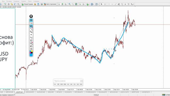Click the blue person account icon

38,4
